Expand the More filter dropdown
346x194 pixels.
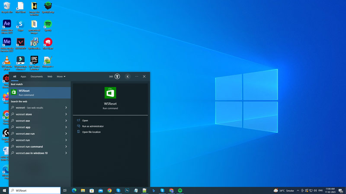point(61,76)
